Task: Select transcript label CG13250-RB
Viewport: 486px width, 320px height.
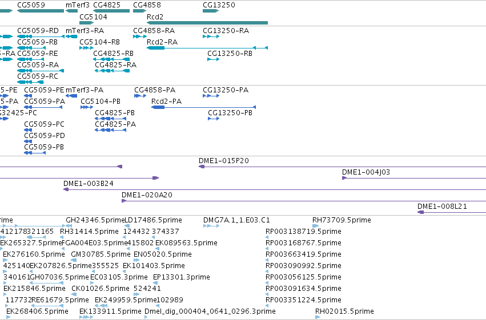Action: click(x=230, y=54)
